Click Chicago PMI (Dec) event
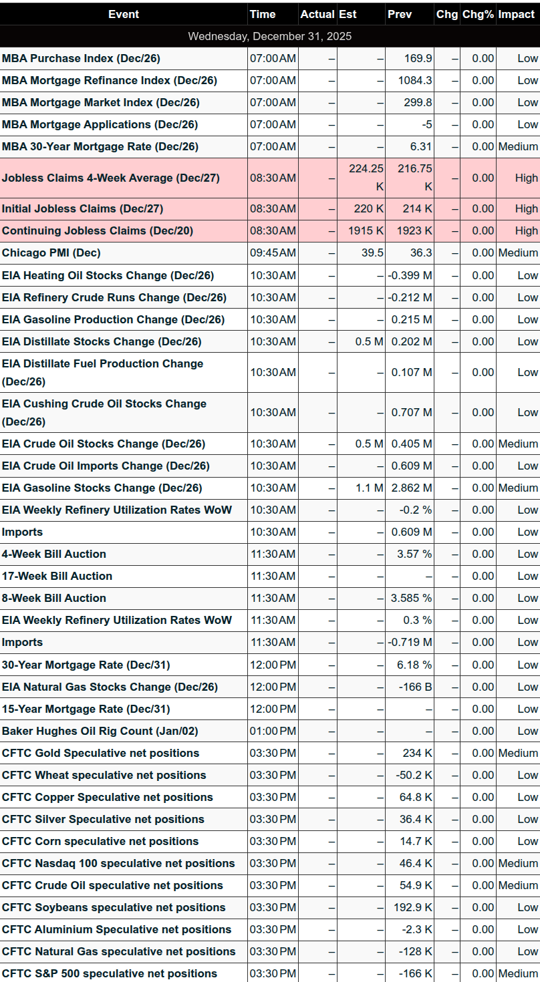 tap(51, 253)
